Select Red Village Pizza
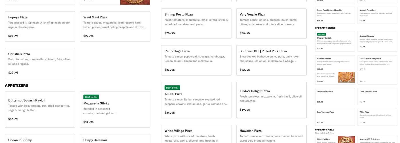This screenshot has width=400, height=143. click(196, 60)
